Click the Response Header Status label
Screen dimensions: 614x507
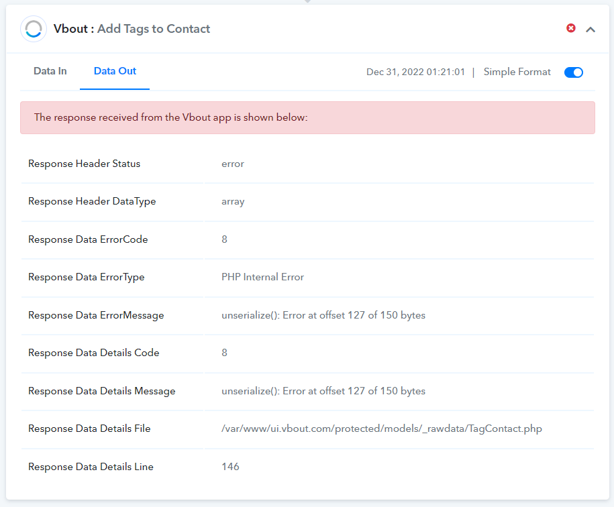point(84,164)
